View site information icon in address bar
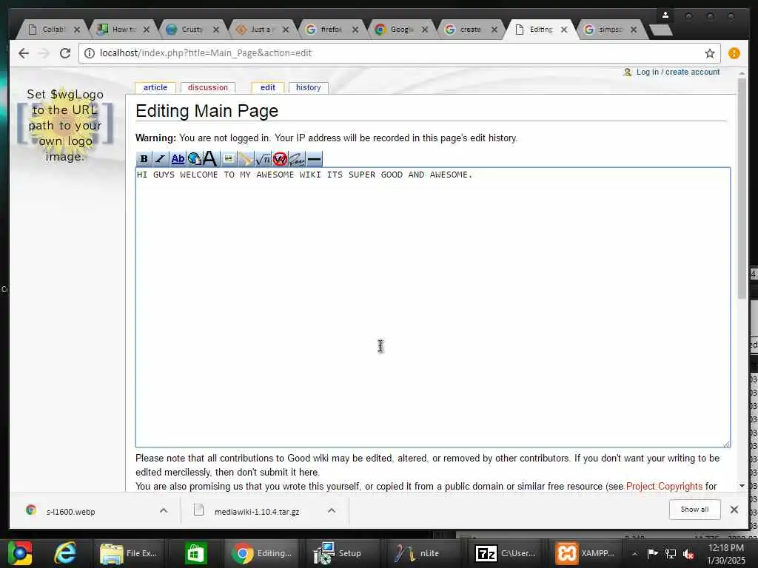Viewport: 758px width, 568px height. [x=90, y=53]
